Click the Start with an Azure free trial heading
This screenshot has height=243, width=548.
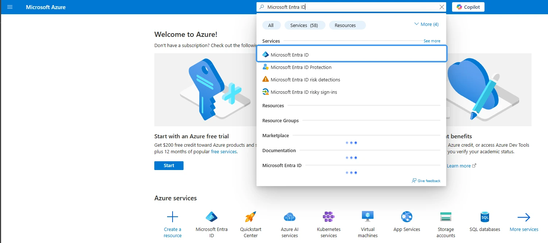pyautogui.click(x=192, y=136)
